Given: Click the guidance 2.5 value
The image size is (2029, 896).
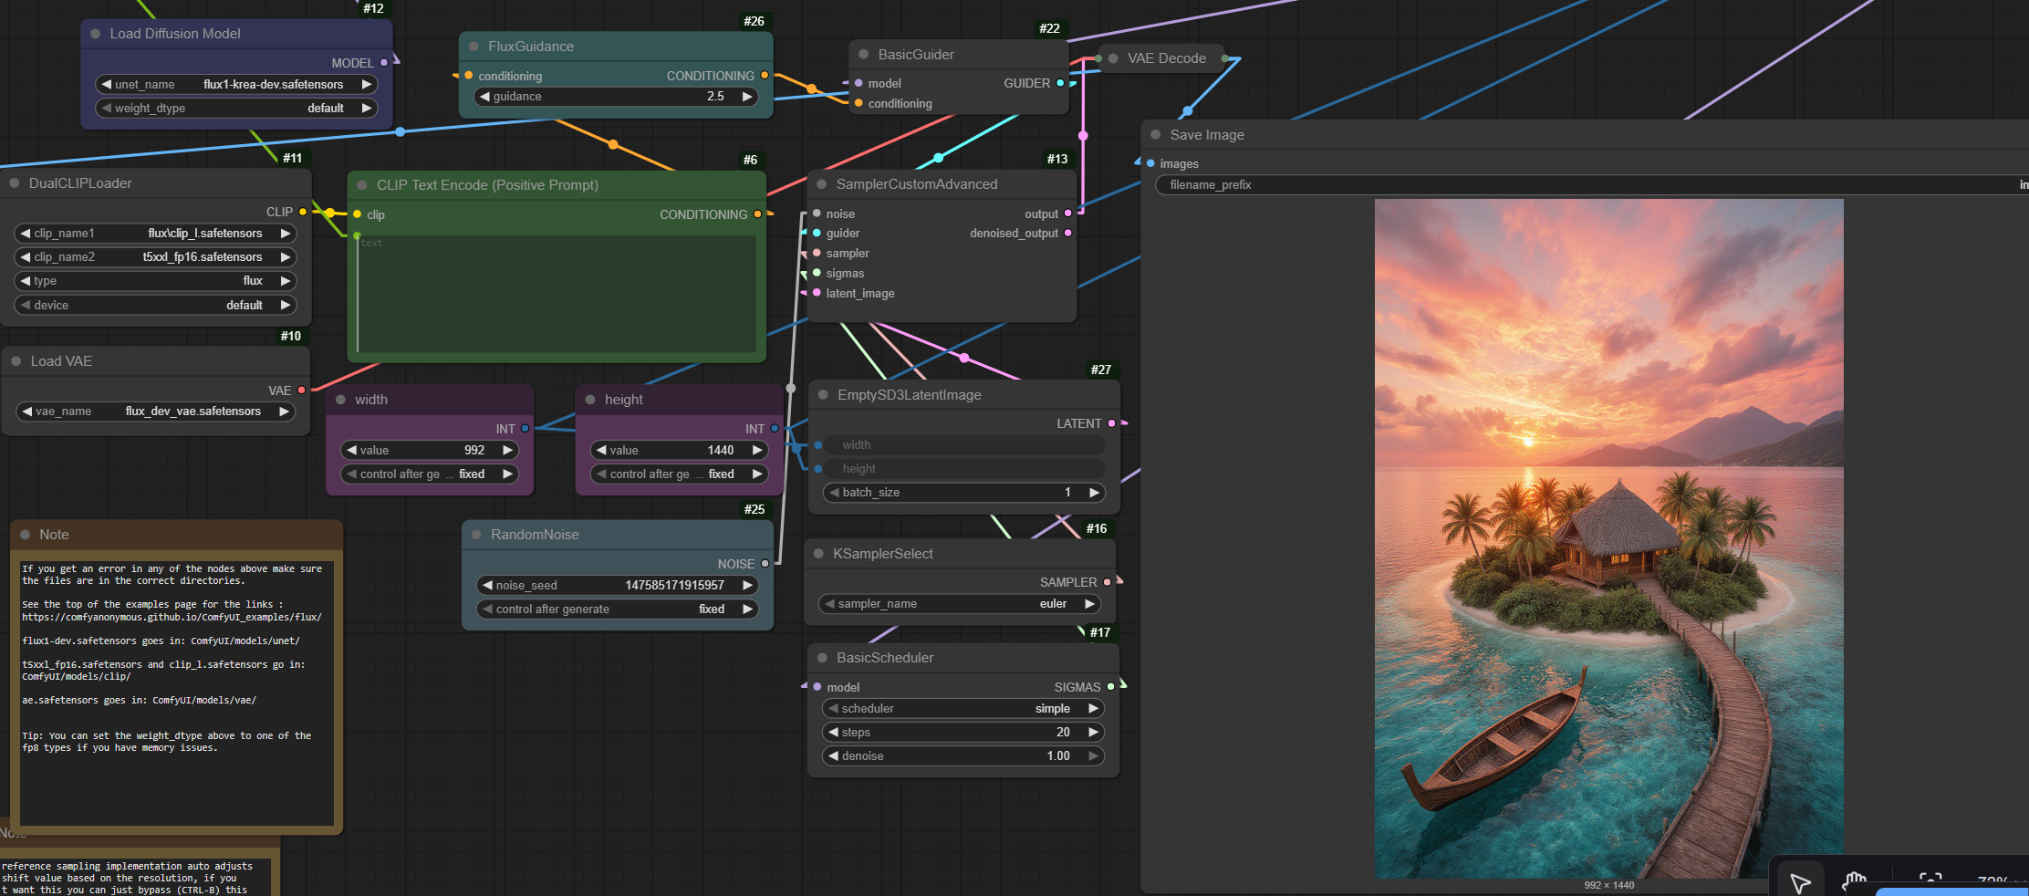Looking at the screenshot, I should tap(715, 96).
